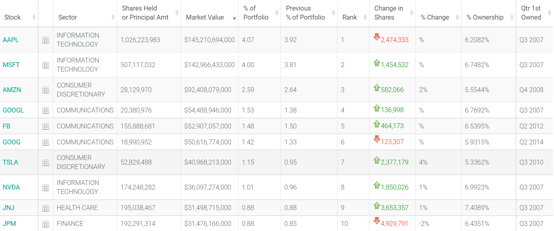Select GOOGL shares held 20,380,976

pyautogui.click(x=136, y=110)
